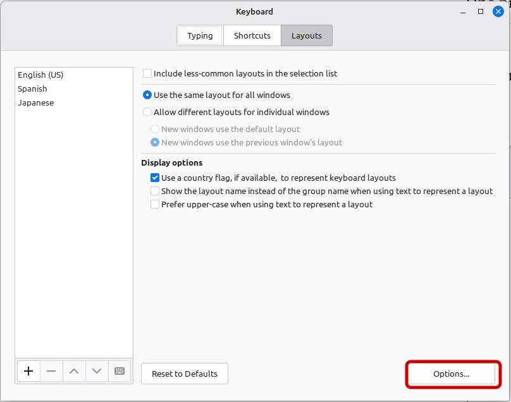Open the Options... dialog
511x402 pixels.
tap(452, 374)
